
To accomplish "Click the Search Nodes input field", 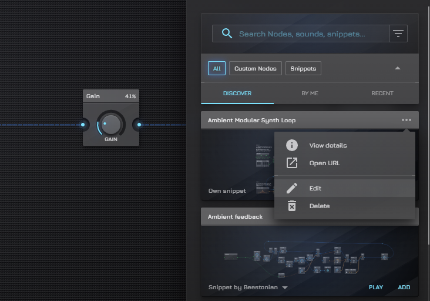I will coord(311,34).
